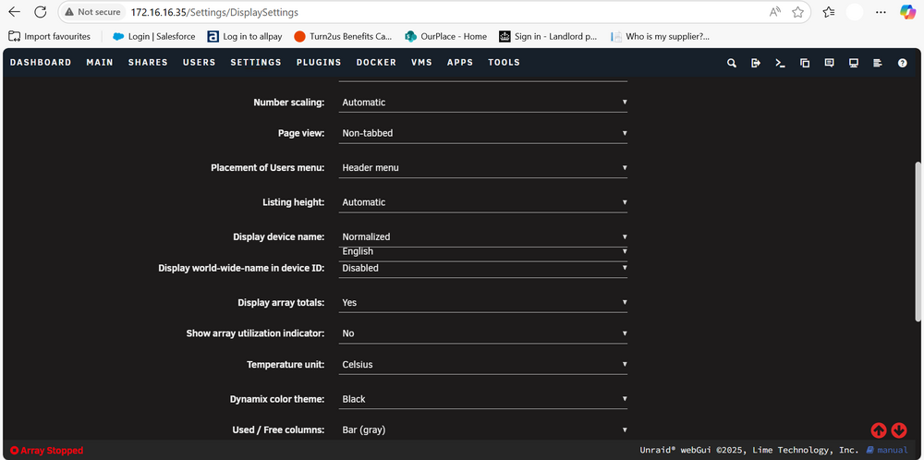The height and width of the screenshot is (460, 924).
Task: Click the browser back arrow
Action: coord(14,12)
